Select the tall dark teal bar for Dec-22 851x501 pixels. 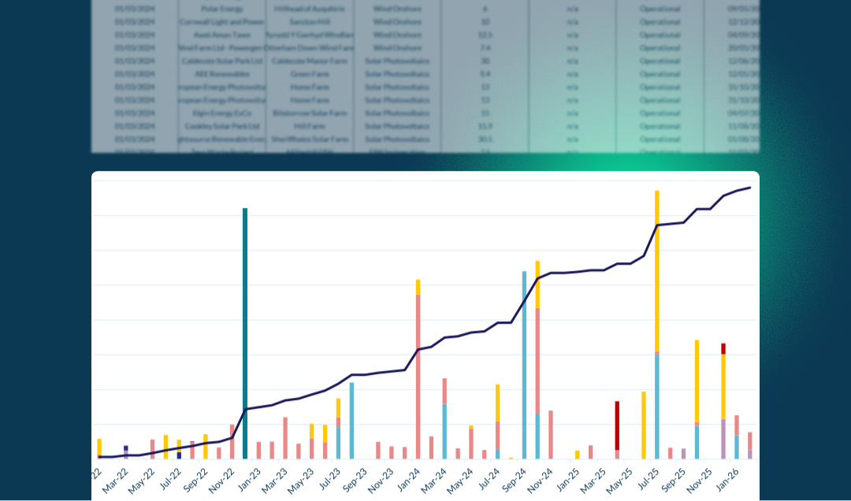(x=245, y=333)
